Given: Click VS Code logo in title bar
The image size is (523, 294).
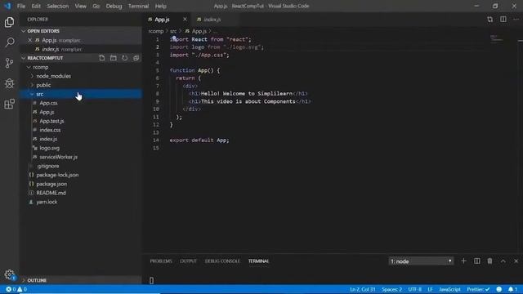Looking at the screenshot, I should pyautogui.click(x=7, y=6).
